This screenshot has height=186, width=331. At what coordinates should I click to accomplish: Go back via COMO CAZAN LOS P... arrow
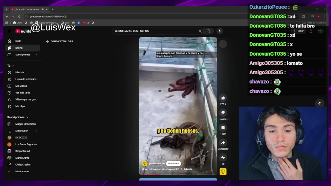click(x=48, y=41)
